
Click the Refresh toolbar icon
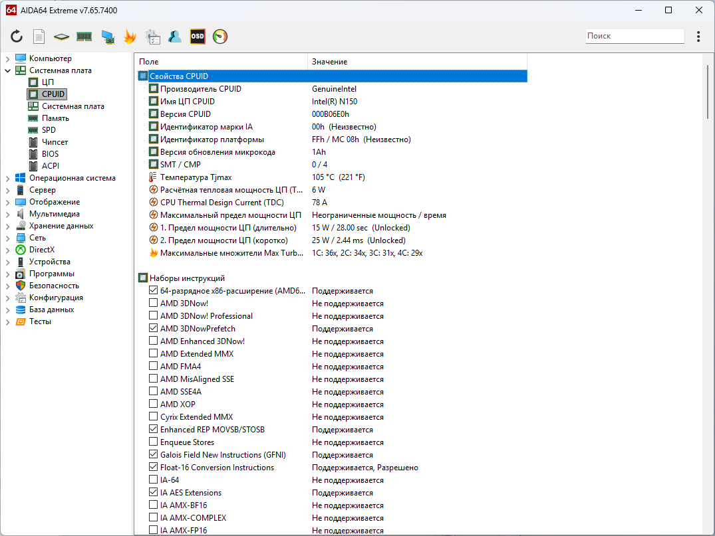tap(17, 37)
